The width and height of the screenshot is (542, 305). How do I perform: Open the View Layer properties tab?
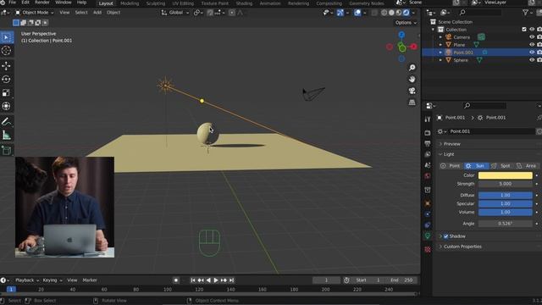click(x=428, y=154)
